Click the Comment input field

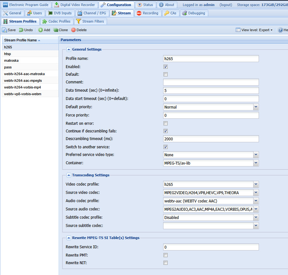coord(211,82)
